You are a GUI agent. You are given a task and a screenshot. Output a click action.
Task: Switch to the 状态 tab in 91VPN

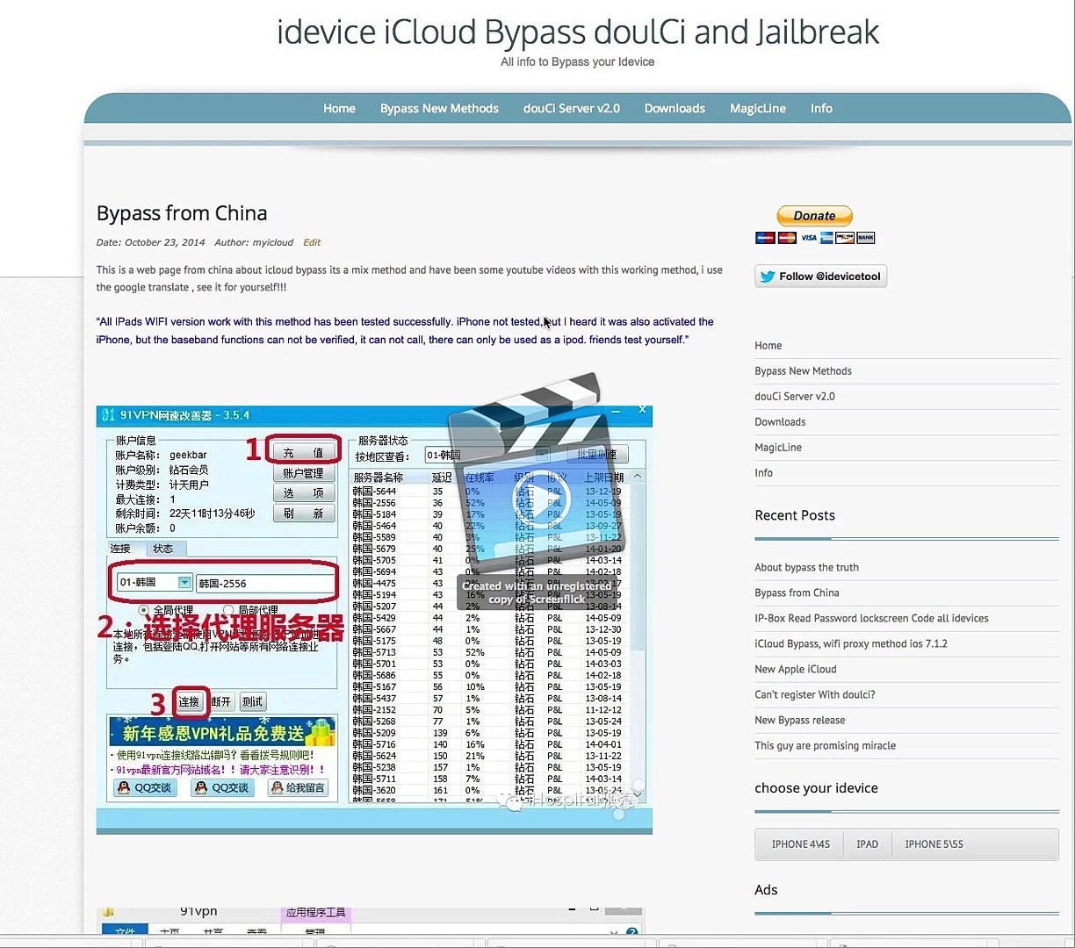click(163, 549)
